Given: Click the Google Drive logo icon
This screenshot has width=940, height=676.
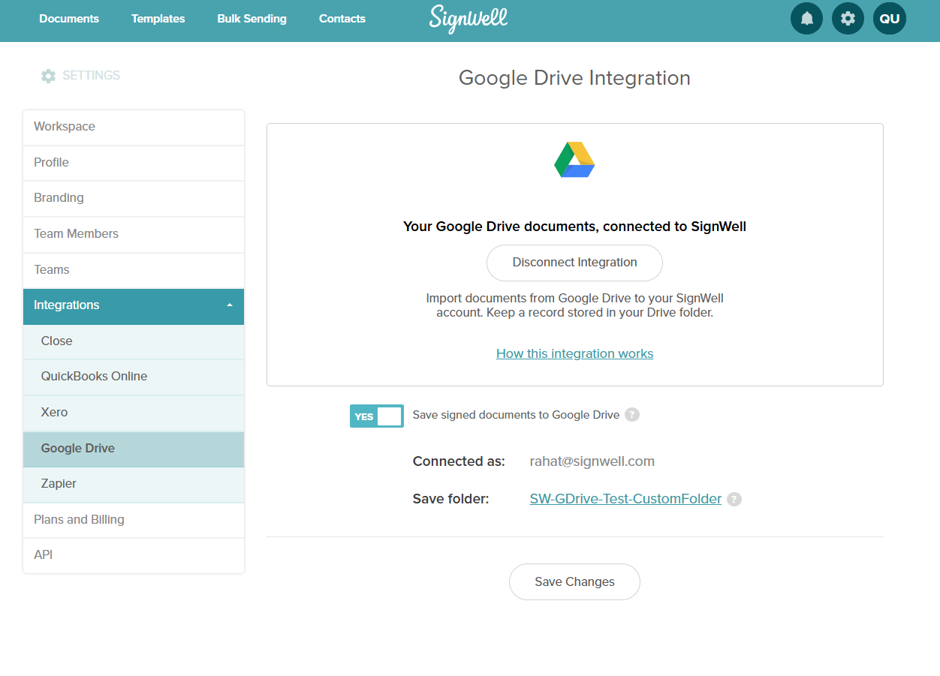Looking at the screenshot, I should (574, 160).
